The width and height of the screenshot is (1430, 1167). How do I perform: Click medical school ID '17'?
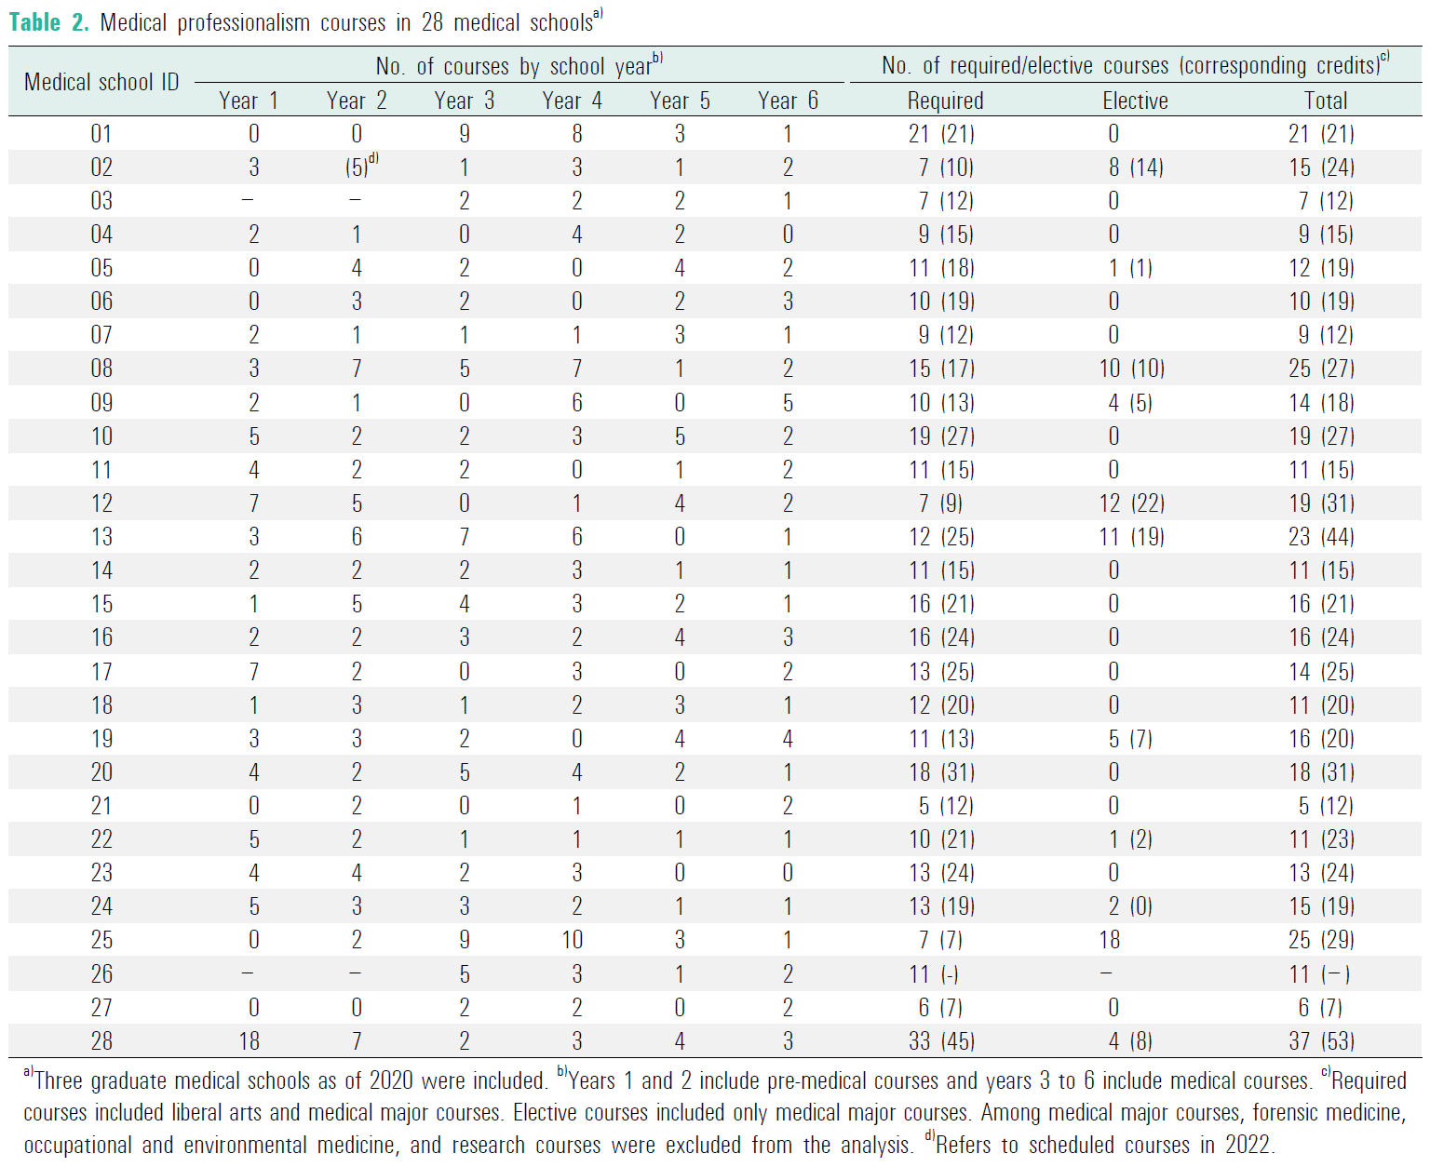pyautogui.click(x=101, y=672)
